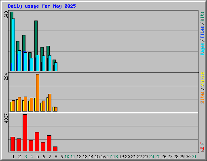Select the red "KB F" legend label
Screen dimensions: 207x161
(202, 147)
